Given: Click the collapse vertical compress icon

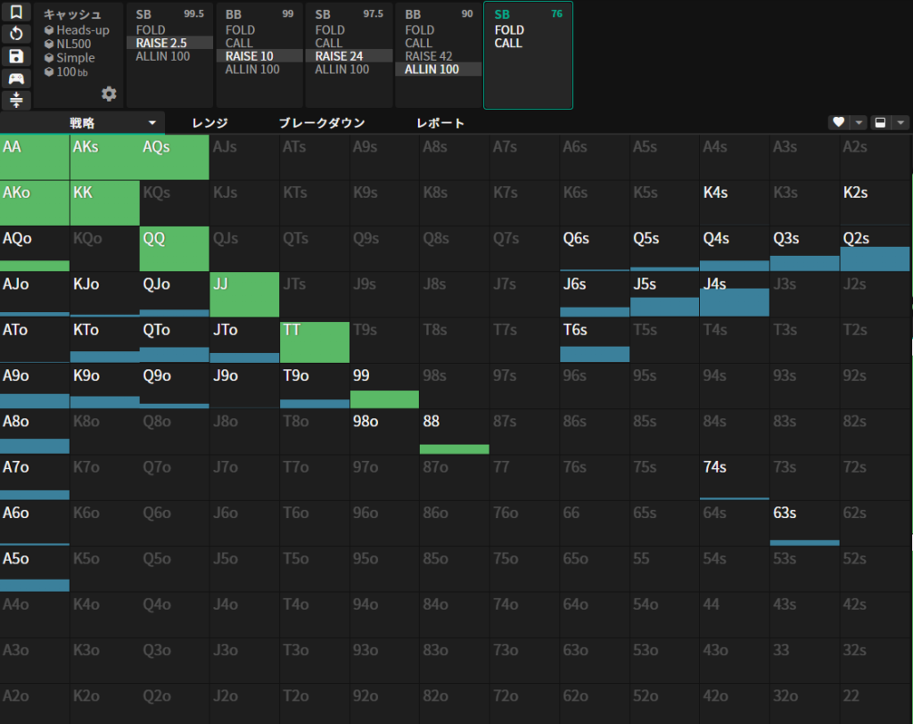Looking at the screenshot, I should point(16,99).
